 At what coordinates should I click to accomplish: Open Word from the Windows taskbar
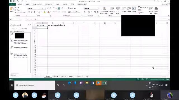click(93, 83)
